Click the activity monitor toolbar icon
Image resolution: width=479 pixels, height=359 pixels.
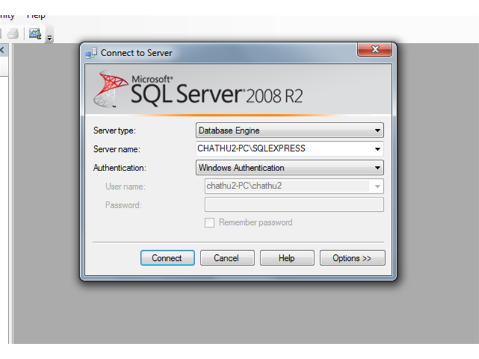tap(35, 34)
